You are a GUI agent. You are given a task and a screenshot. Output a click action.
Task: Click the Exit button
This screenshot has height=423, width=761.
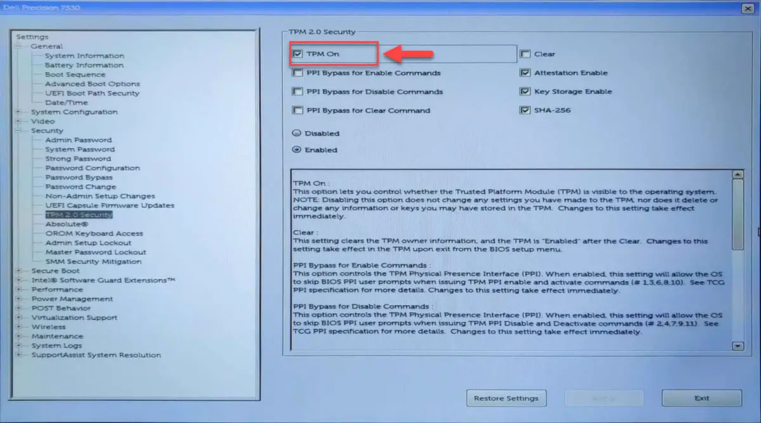tap(701, 398)
